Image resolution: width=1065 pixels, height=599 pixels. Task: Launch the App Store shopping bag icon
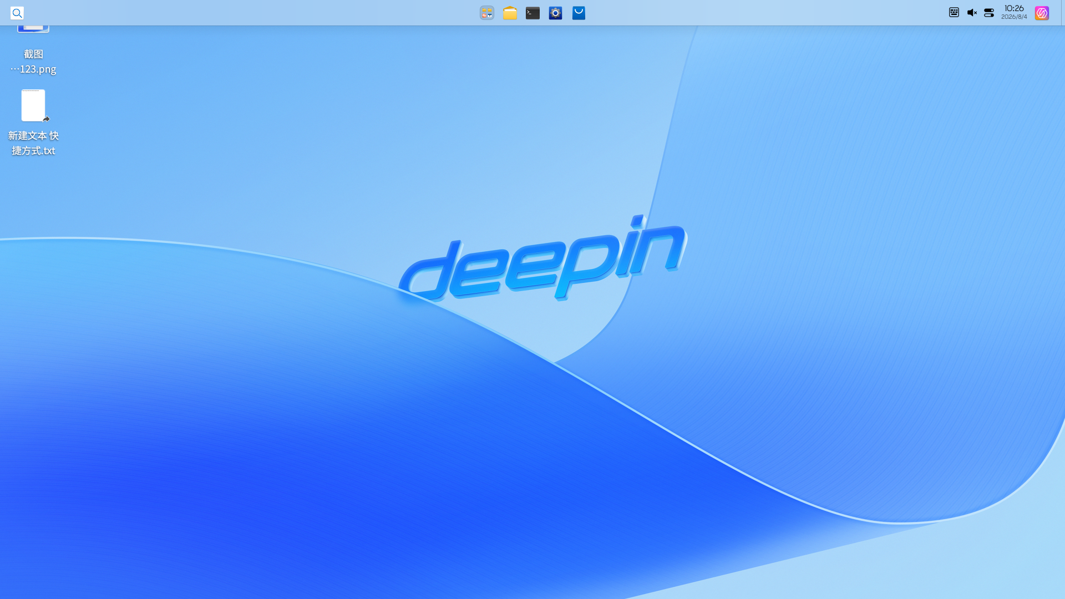tap(579, 13)
